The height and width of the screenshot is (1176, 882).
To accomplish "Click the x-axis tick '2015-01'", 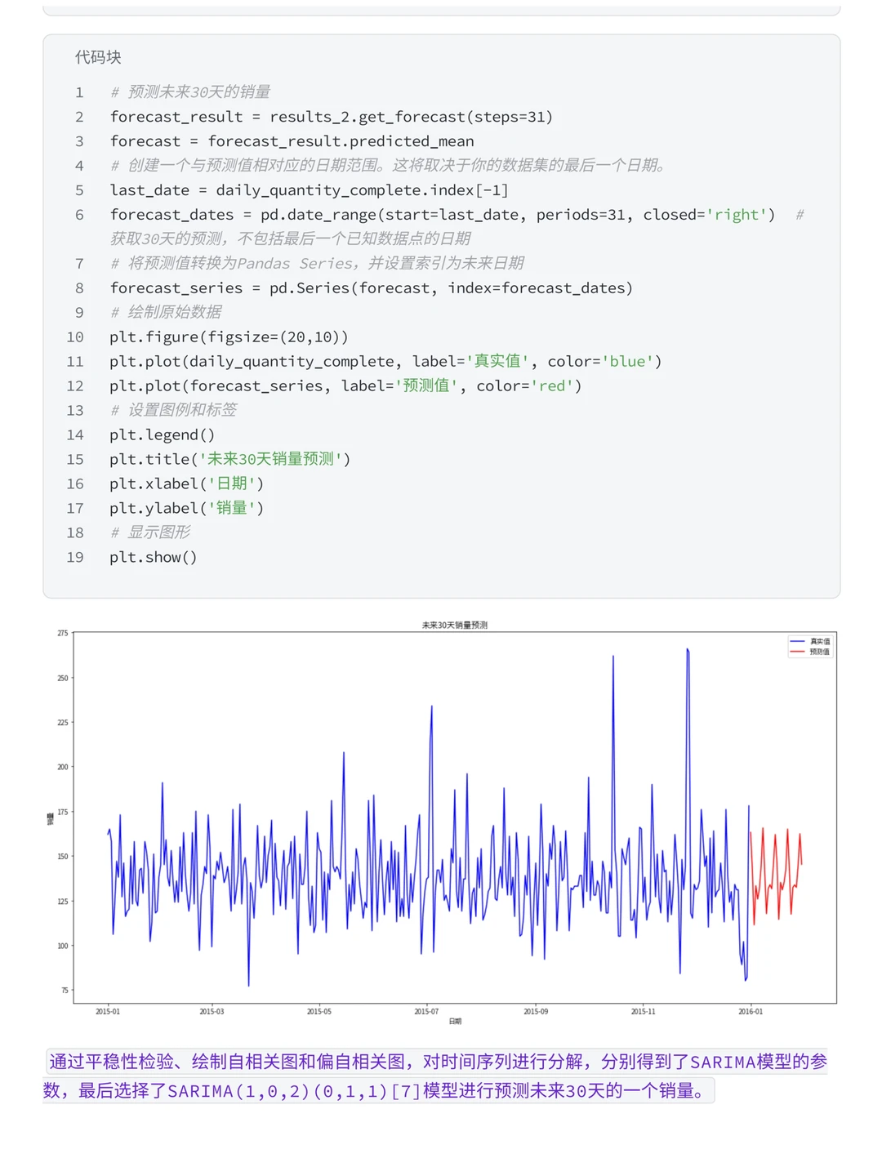I will tap(108, 1012).
